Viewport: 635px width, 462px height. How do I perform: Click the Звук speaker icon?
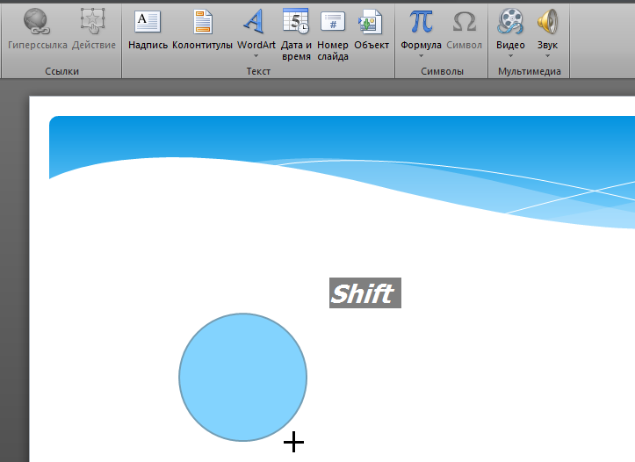tap(547, 21)
